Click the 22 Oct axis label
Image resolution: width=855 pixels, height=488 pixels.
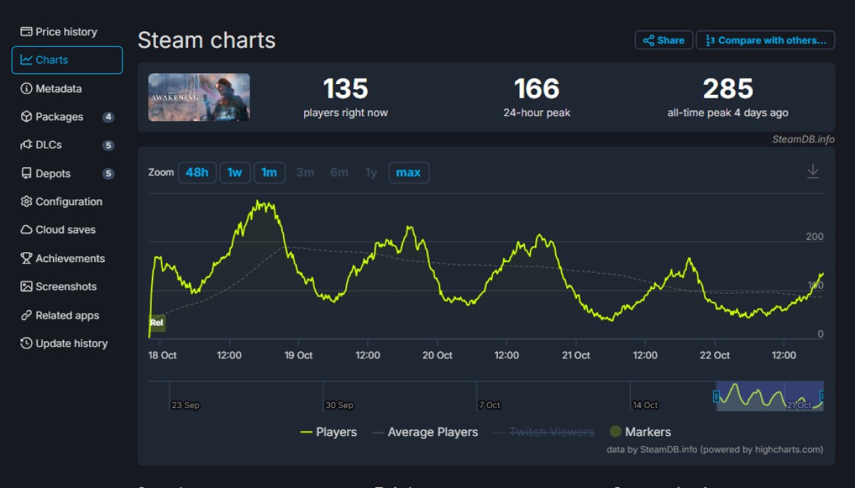tap(715, 355)
